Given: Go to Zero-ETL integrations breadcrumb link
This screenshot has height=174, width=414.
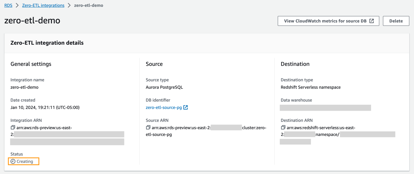Looking at the screenshot, I should 43,6.
